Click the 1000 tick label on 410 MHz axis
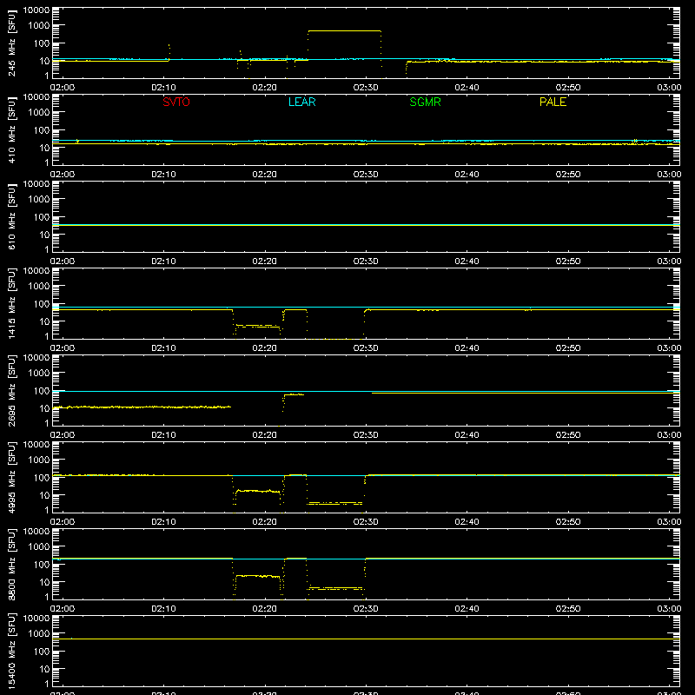 point(39,113)
